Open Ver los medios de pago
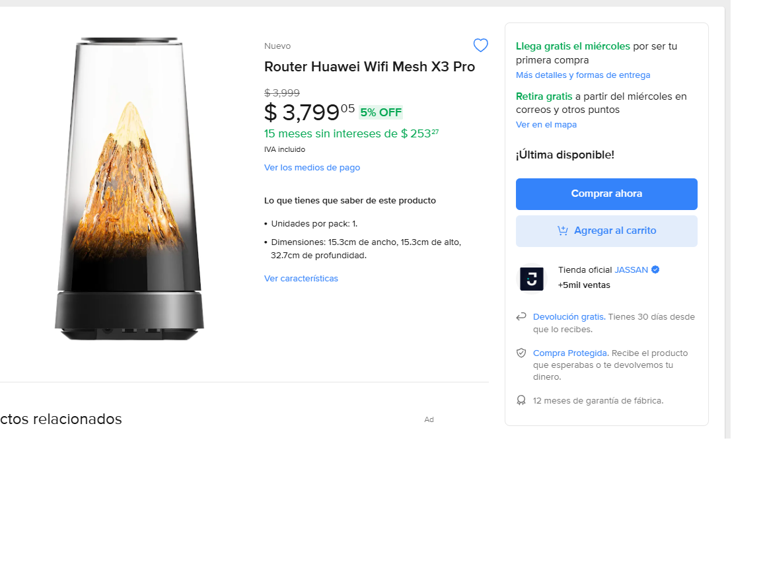761x570 pixels. point(312,168)
